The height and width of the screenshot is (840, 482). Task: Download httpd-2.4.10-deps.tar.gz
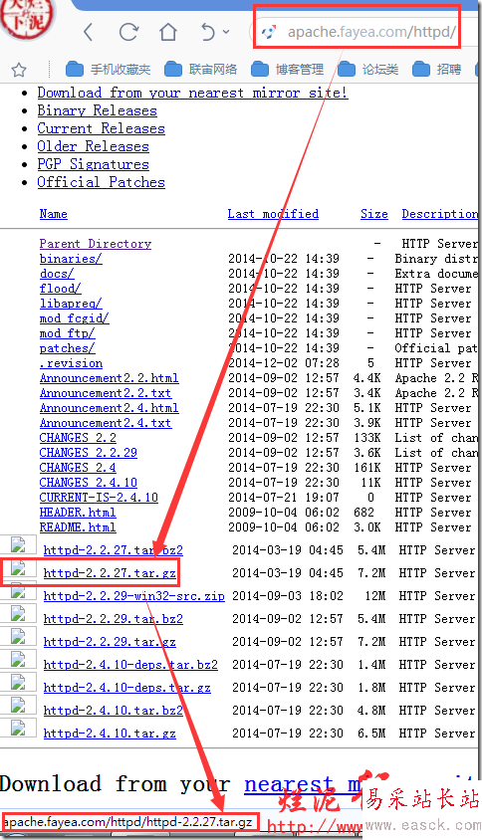click(127, 688)
